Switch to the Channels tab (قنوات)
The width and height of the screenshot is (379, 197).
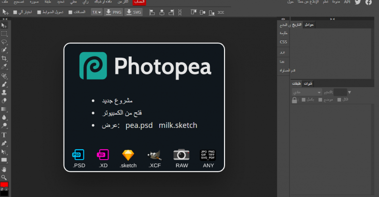point(308,84)
